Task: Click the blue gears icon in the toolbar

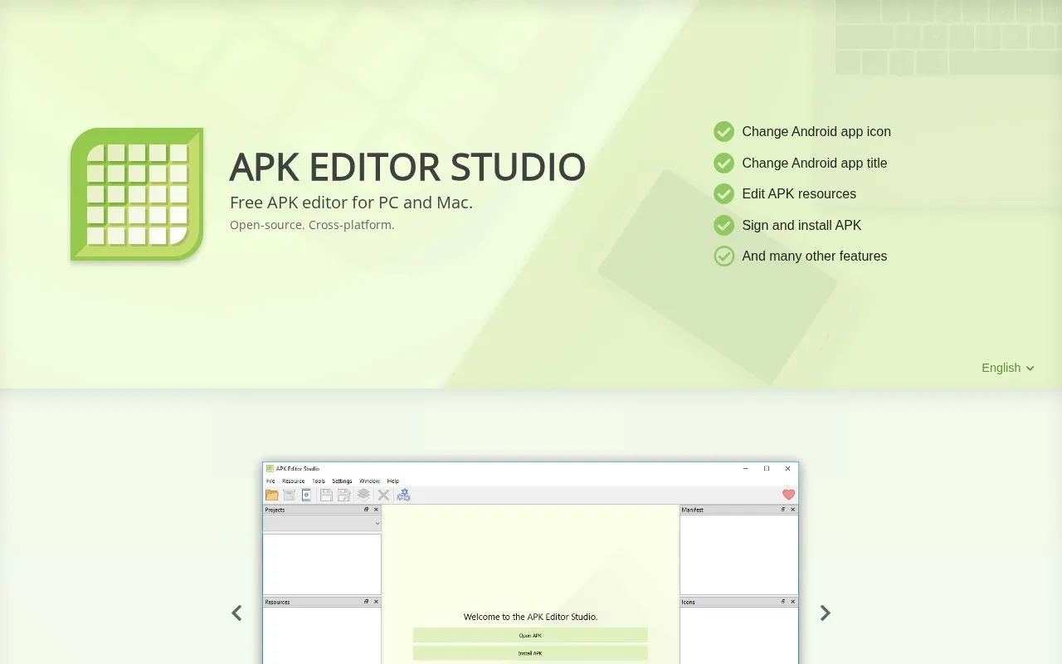Action: tap(403, 495)
